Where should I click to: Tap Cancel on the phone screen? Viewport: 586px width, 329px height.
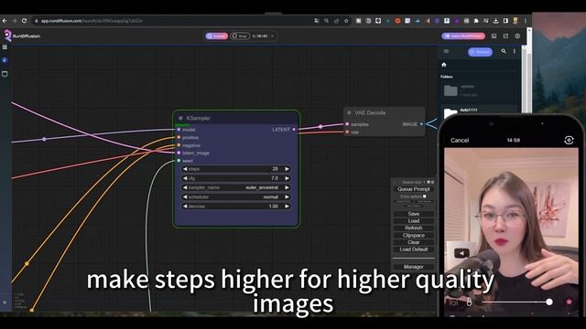click(x=460, y=140)
